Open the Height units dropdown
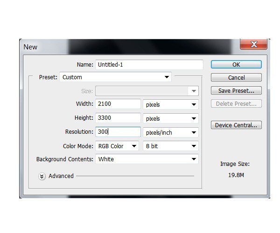The image size is (280, 233). click(x=170, y=119)
